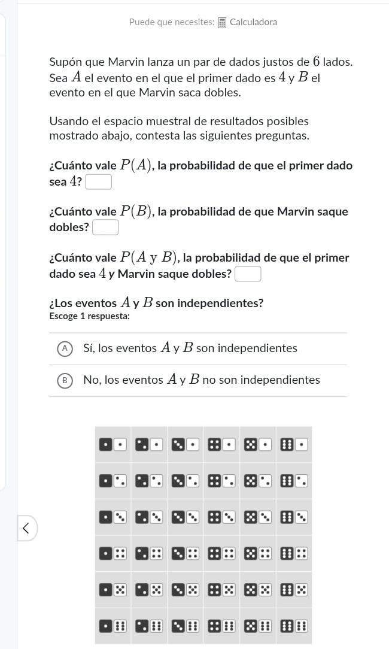Click the double twos dice pair

[149, 480]
